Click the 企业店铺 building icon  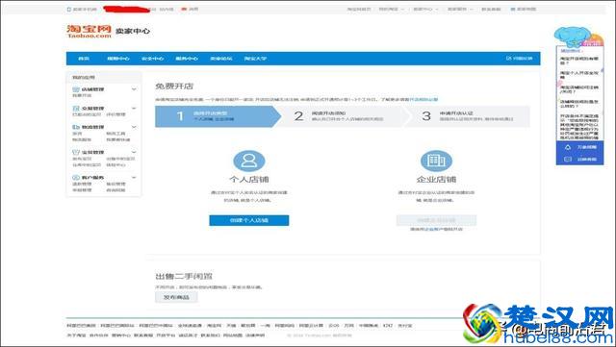pos(436,161)
